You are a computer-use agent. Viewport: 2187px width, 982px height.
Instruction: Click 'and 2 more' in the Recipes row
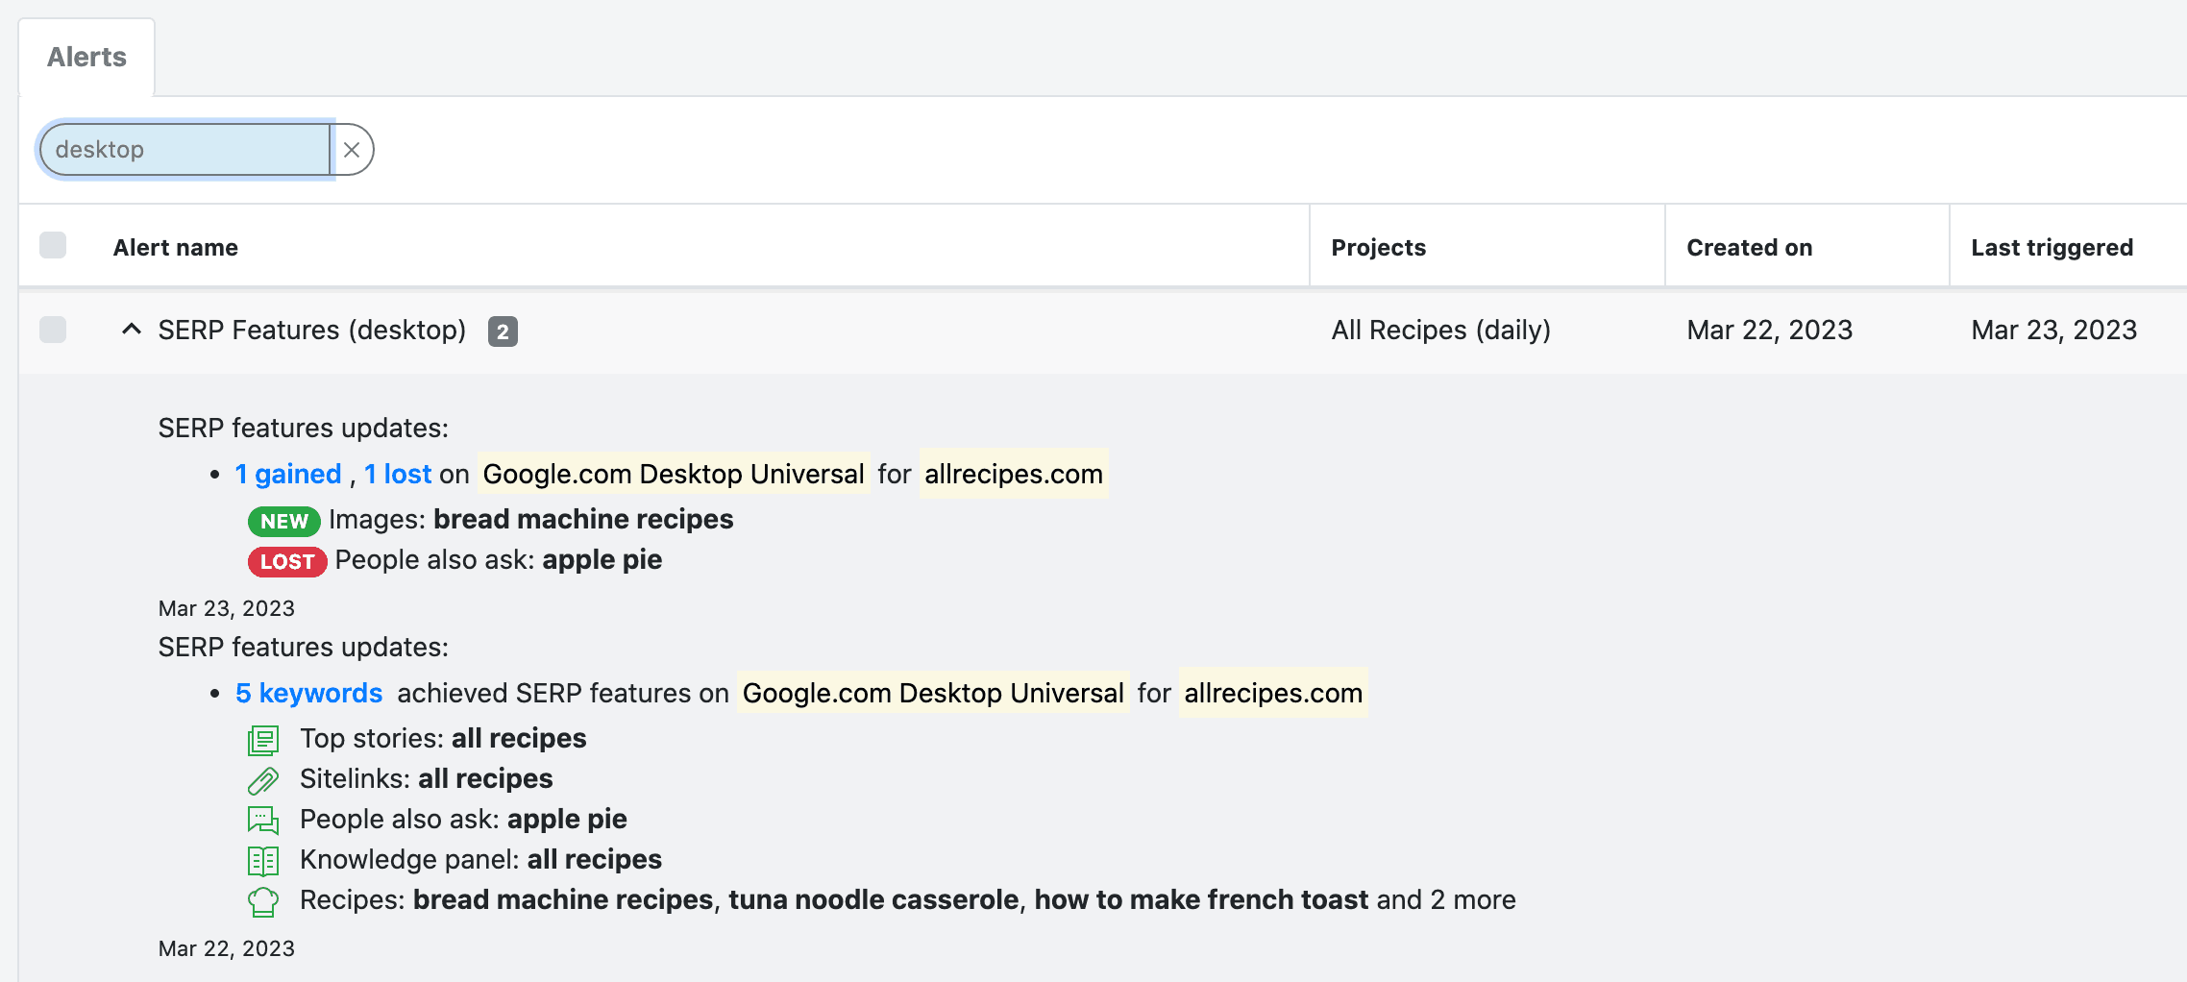coord(1446,899)
